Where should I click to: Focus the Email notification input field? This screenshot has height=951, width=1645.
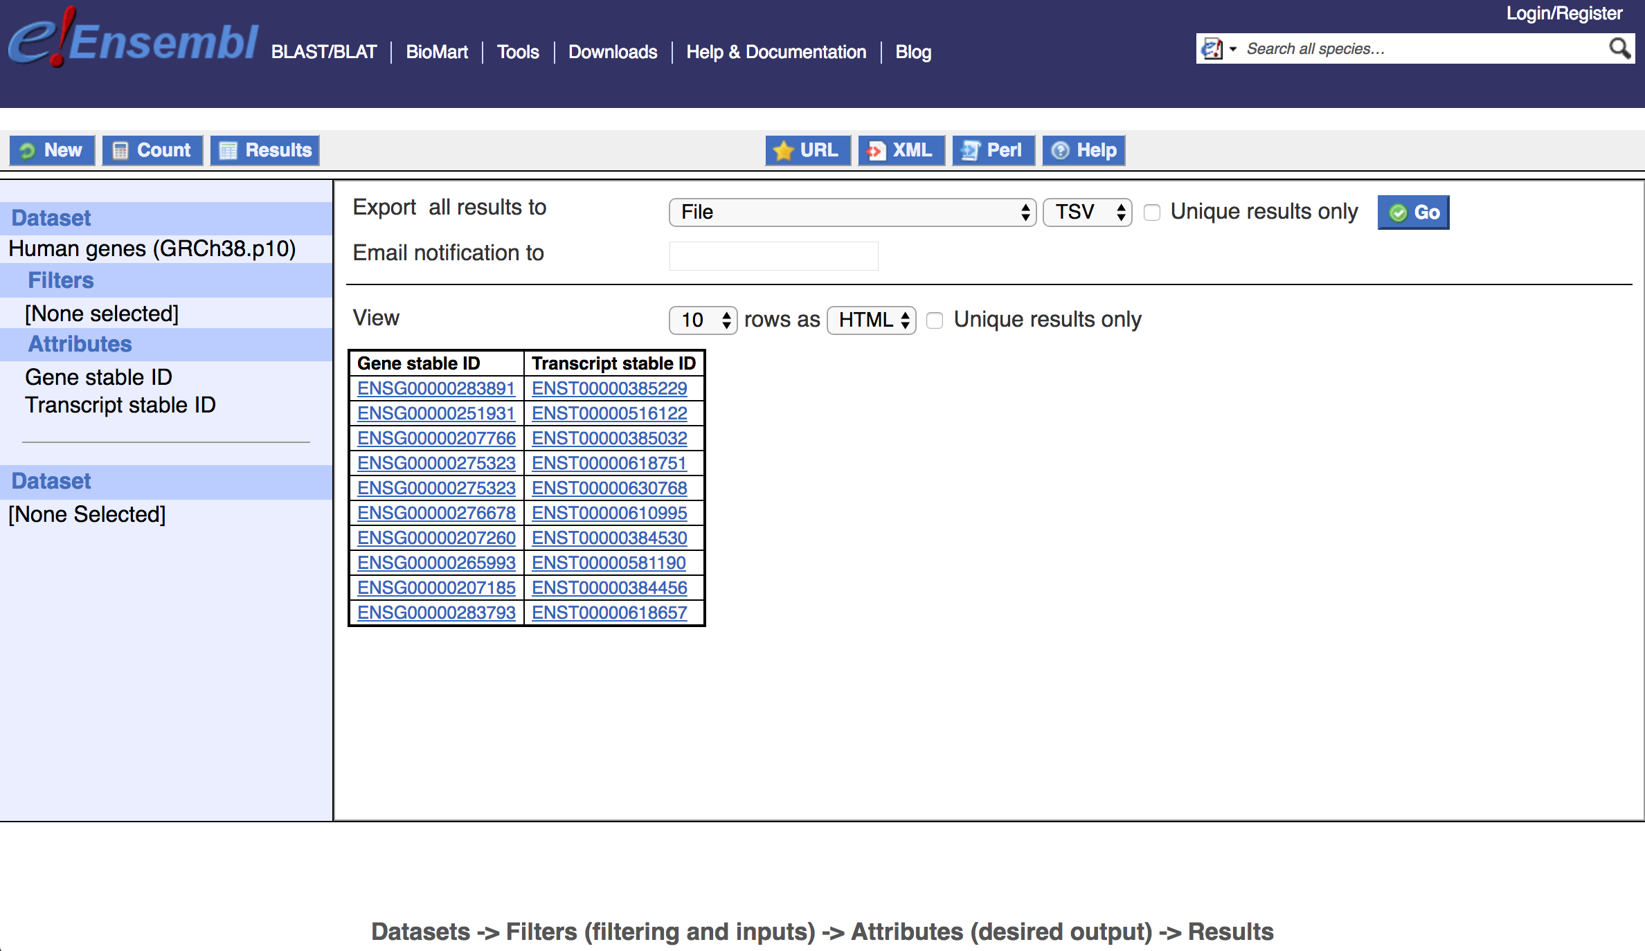click(773, 255)
